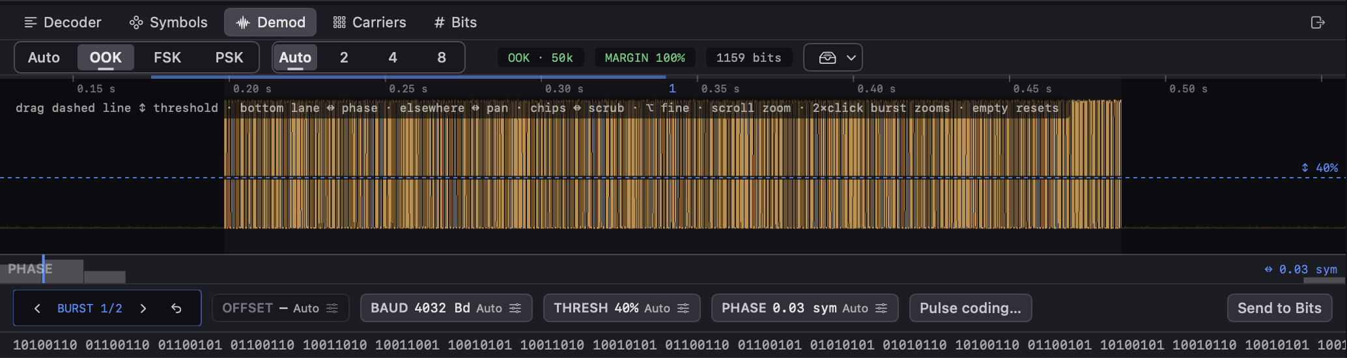Click the Decoder tab list icon

pyautogui.click(x=30, y=23)
